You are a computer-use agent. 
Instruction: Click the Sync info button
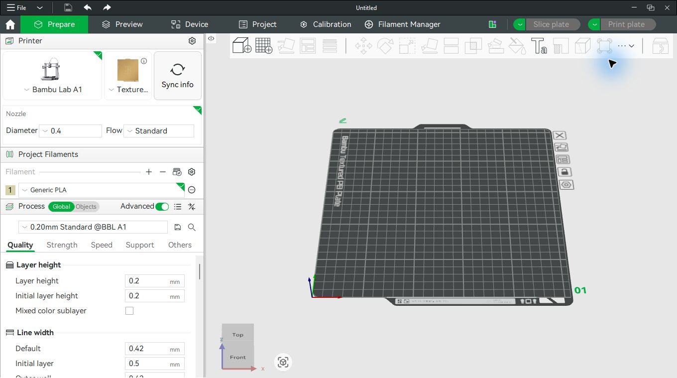pyautogui.click(x=178, y=76)
